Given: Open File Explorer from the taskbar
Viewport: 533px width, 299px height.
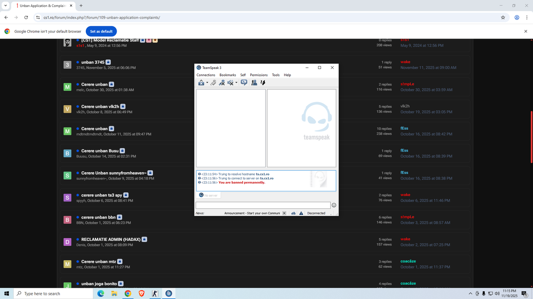Looking at the screenshot, I should (x=114, y=294).
